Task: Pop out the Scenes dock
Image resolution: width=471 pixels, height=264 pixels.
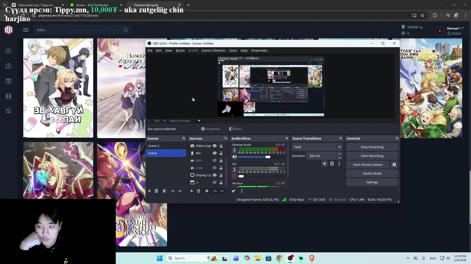Action: tap(184, 139)
